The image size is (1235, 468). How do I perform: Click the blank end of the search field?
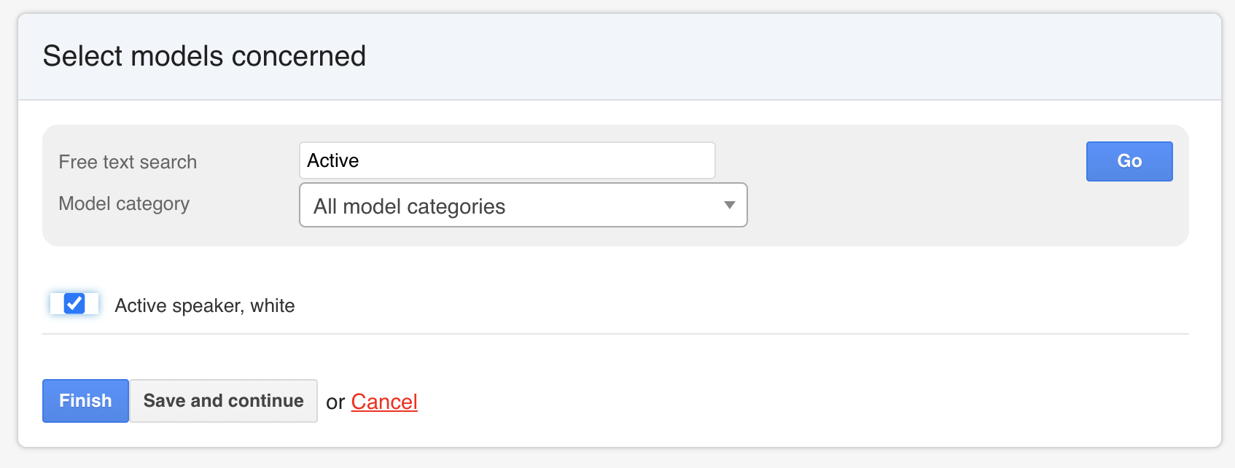[x=620, y=160]
